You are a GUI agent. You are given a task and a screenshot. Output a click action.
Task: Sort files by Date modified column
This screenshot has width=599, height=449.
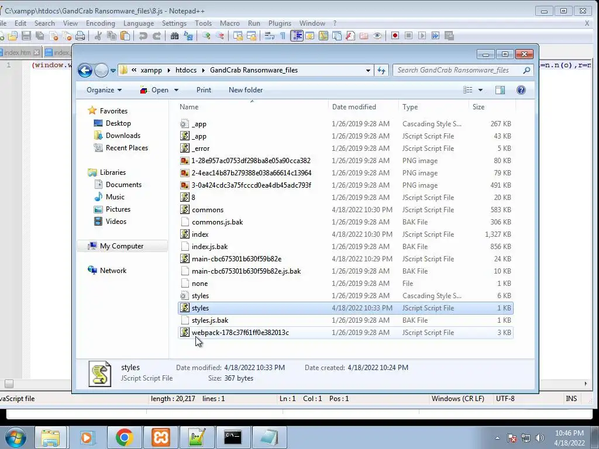(x=363, y=107)
